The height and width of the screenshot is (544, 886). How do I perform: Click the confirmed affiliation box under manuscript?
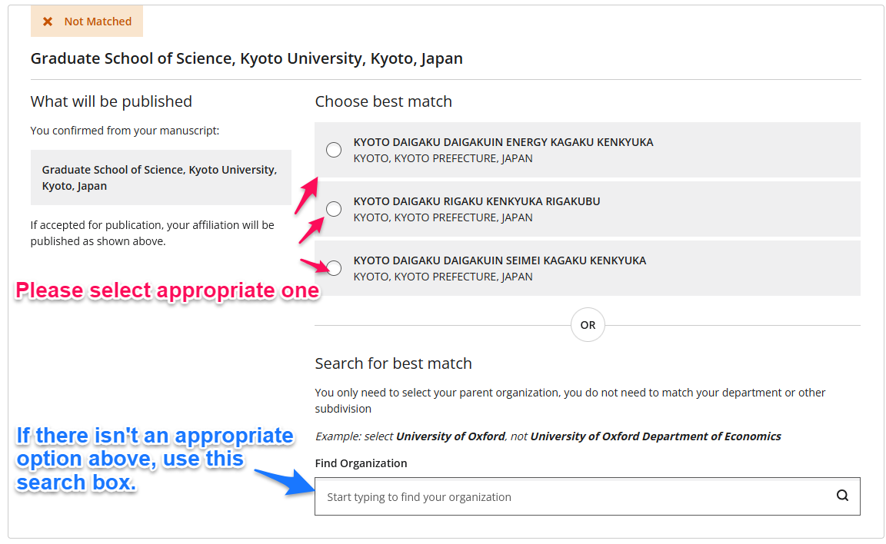coord(161,177)
